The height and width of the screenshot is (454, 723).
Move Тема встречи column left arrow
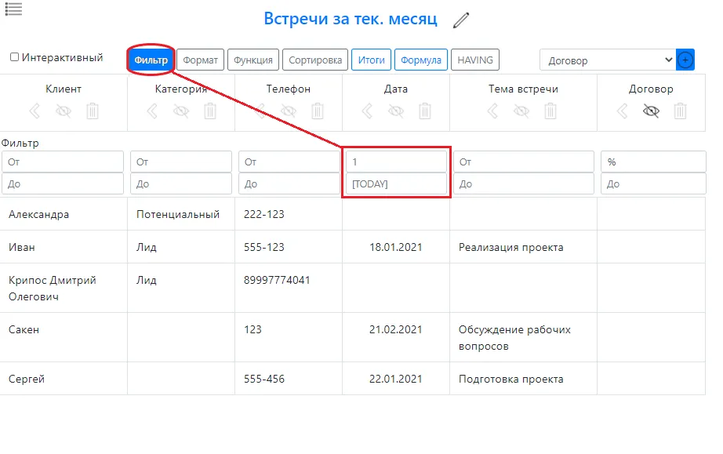492,111
